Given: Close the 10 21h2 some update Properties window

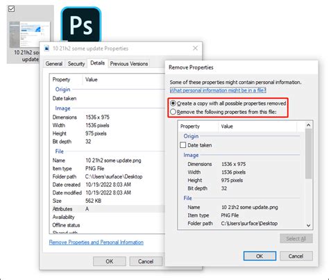Looking at the screenshot, I should 195,48.
